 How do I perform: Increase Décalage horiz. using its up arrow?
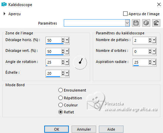[63, 39]
